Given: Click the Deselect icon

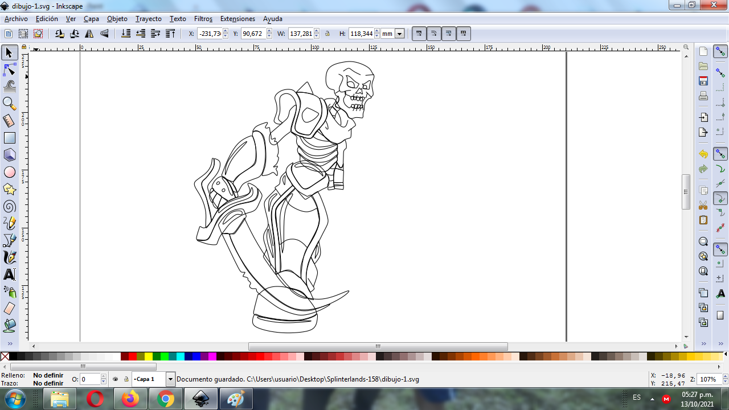Looking at the screenshot, I should pos(38,34).
